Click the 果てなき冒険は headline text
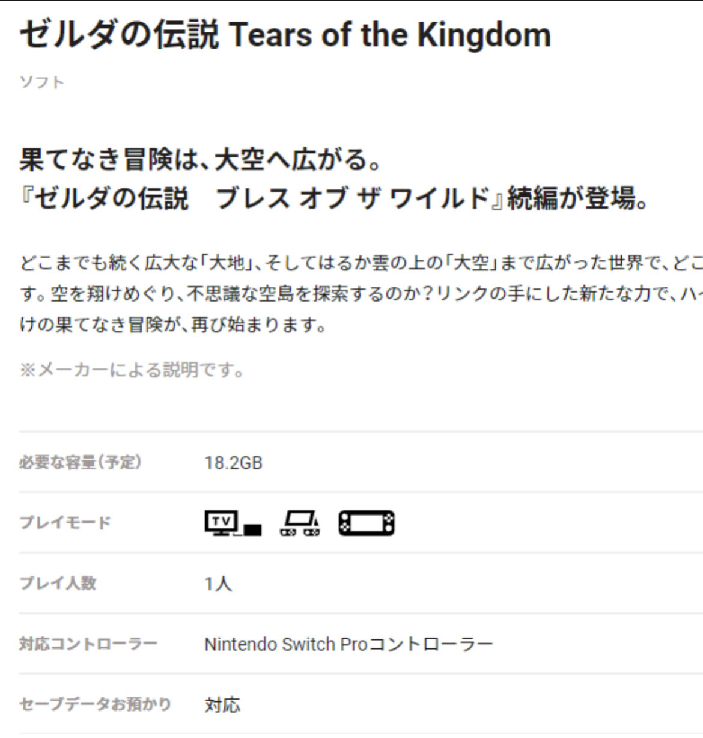 pos(201,160)
